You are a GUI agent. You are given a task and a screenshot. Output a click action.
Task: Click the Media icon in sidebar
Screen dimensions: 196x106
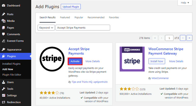(x=4, y=21)
